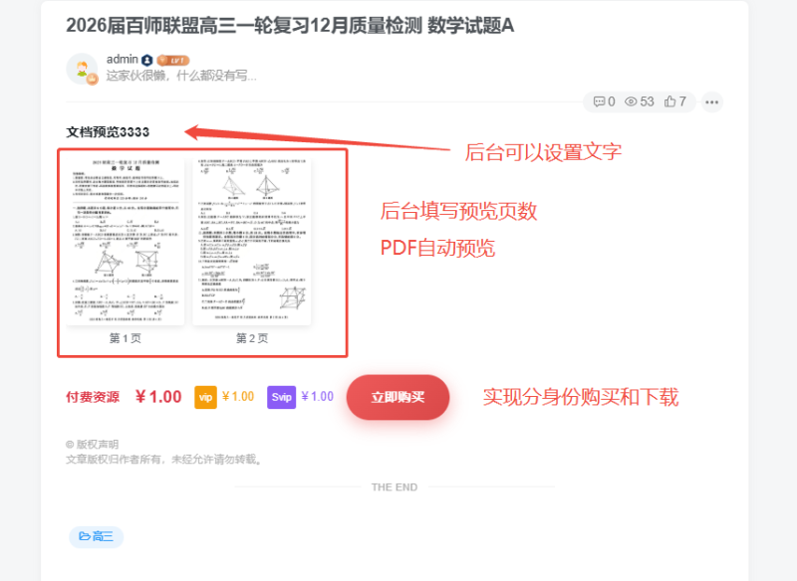
Task: Click the orange vip price badge
Action: coord(205,397)
